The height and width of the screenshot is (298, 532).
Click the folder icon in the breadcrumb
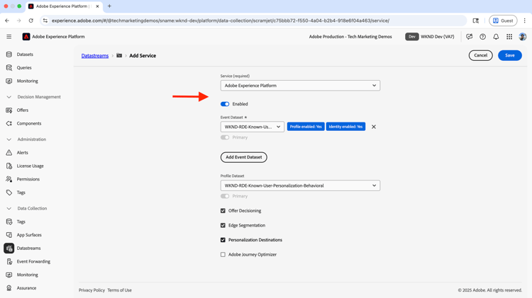[x=119, y=55]
